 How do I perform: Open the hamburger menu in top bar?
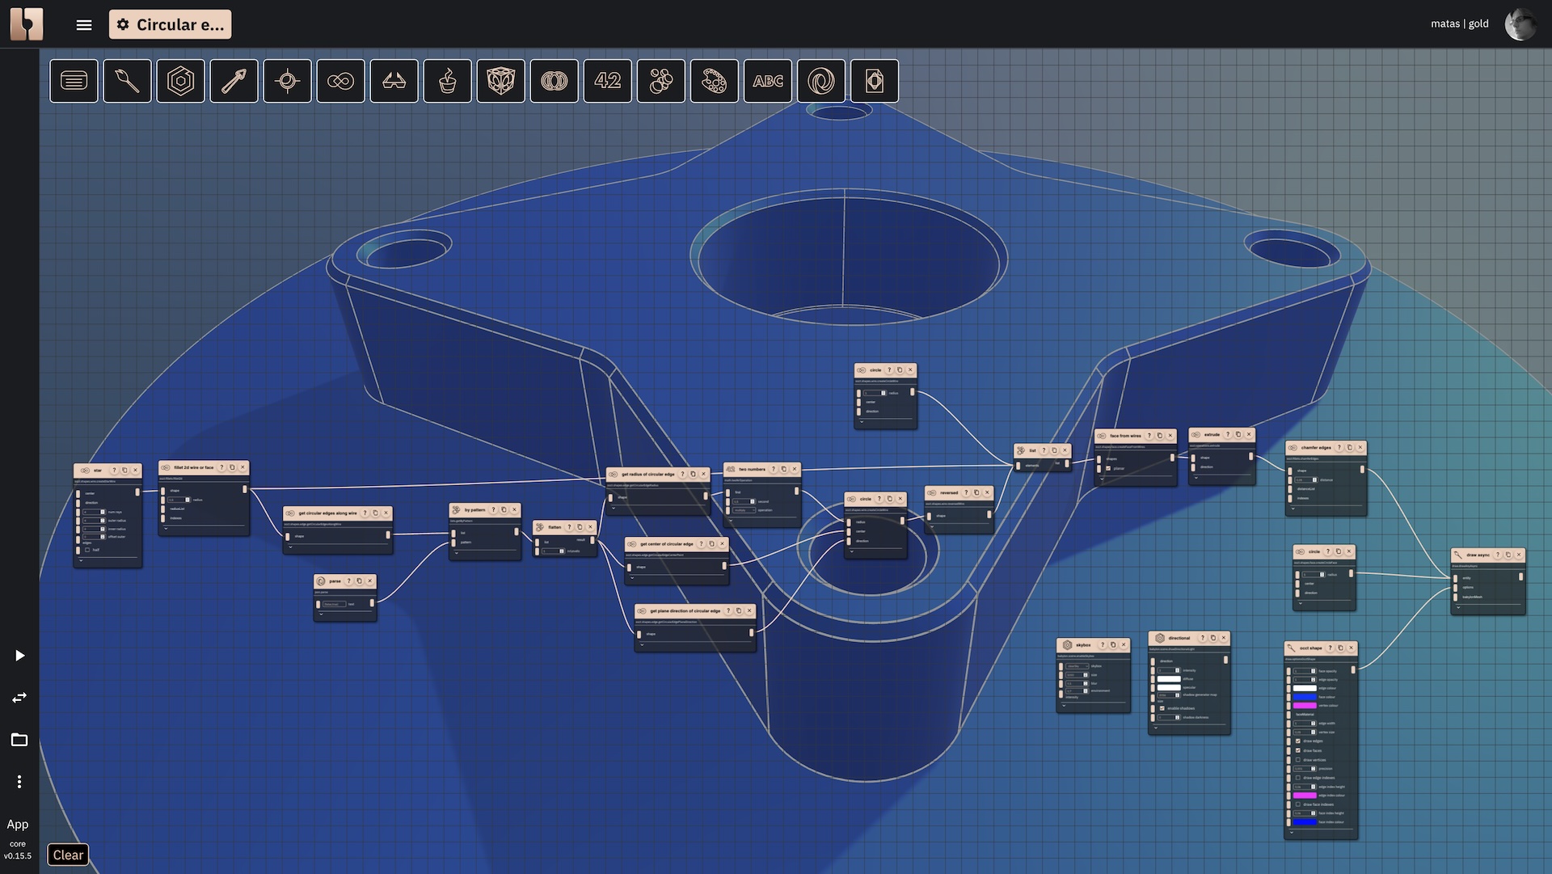(x=84, y=25)
